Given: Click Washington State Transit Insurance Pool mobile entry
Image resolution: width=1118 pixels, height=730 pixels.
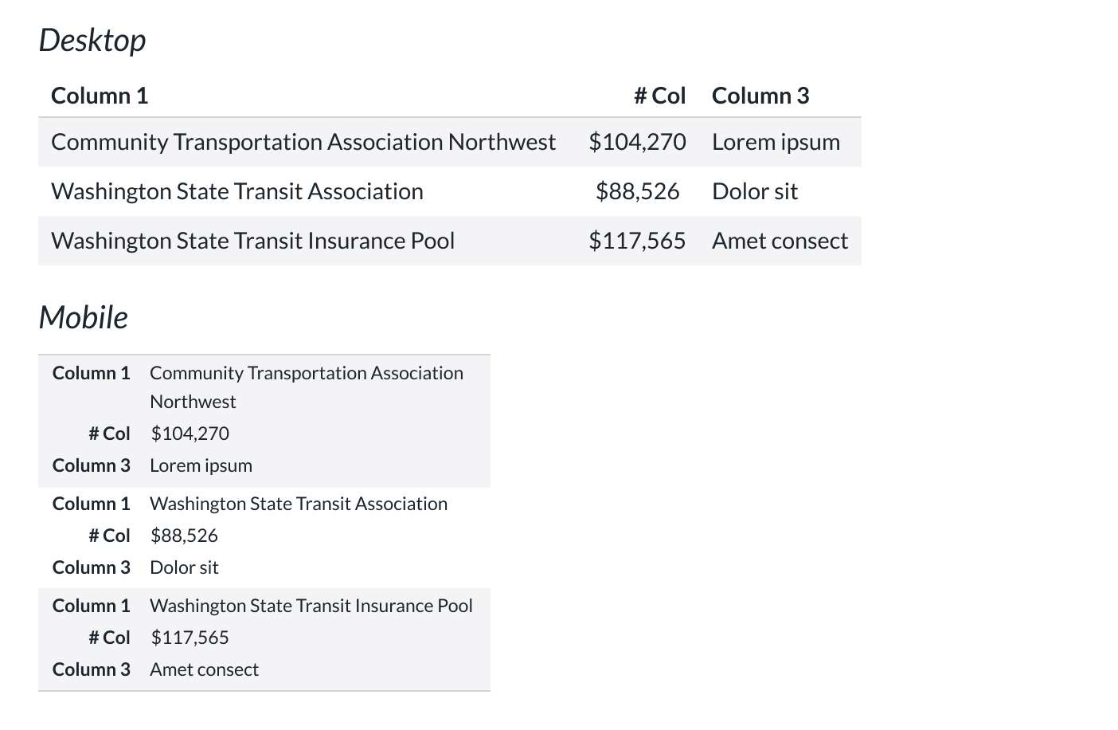Looking at the screenshot, I should (311, 606).
